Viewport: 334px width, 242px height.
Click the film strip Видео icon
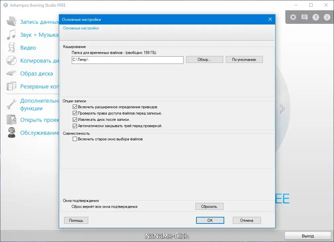click(x=12, y=47)
